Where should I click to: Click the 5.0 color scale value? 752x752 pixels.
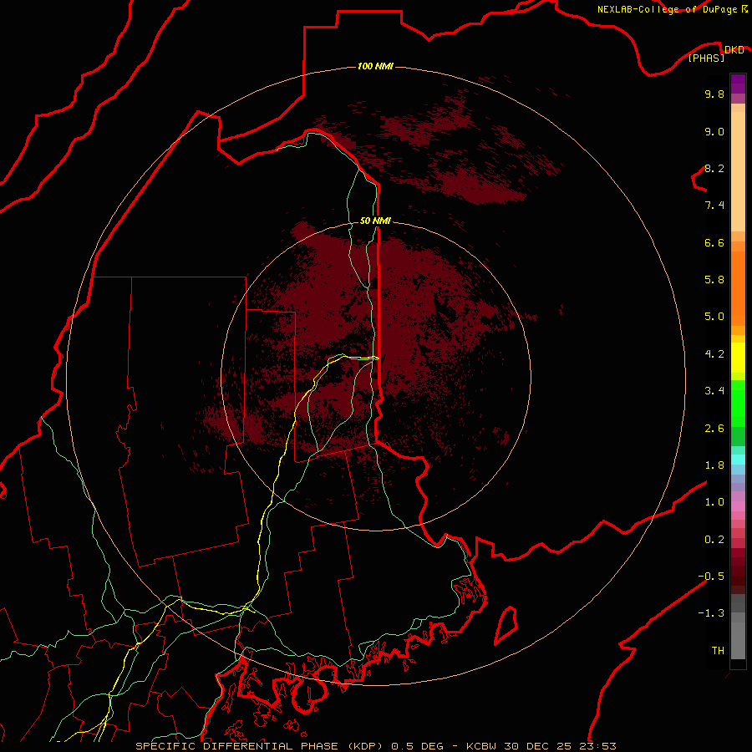(714, 317)
